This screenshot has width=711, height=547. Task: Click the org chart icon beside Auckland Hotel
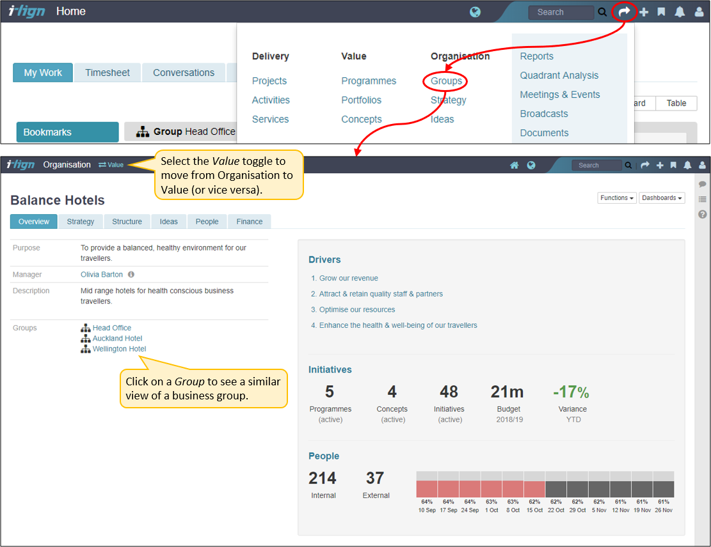(x=86, y=338)
